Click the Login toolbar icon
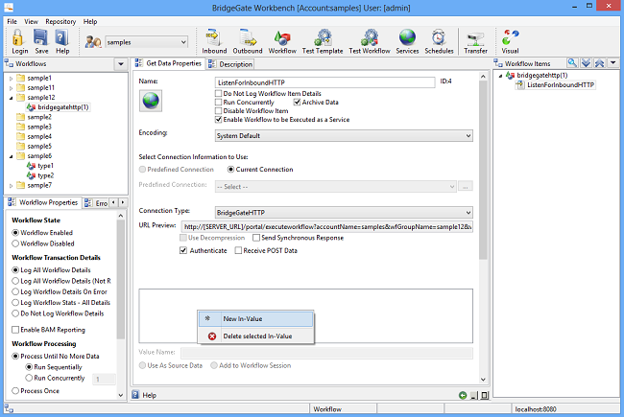The height and width of the screenshot is (417, 624). (x=19, y=38)
